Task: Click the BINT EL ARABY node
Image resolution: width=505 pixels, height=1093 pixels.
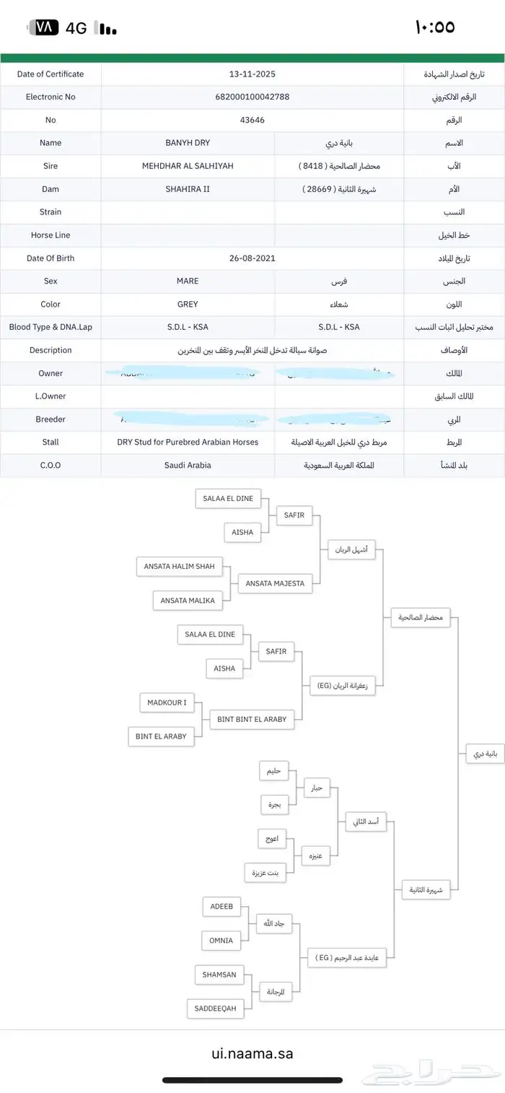Action: [162, 736]
